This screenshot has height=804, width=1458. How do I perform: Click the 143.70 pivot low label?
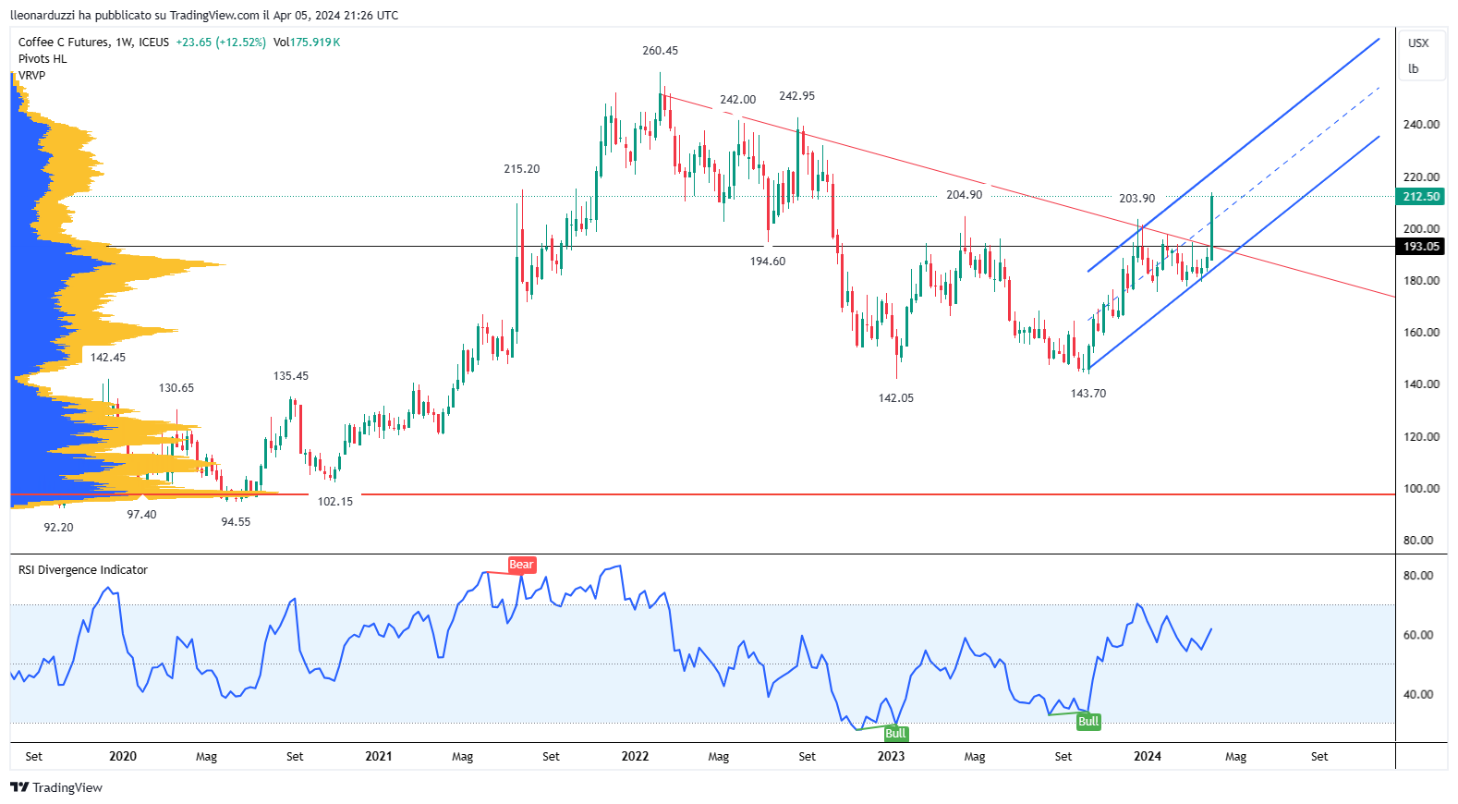(1088, 394)
